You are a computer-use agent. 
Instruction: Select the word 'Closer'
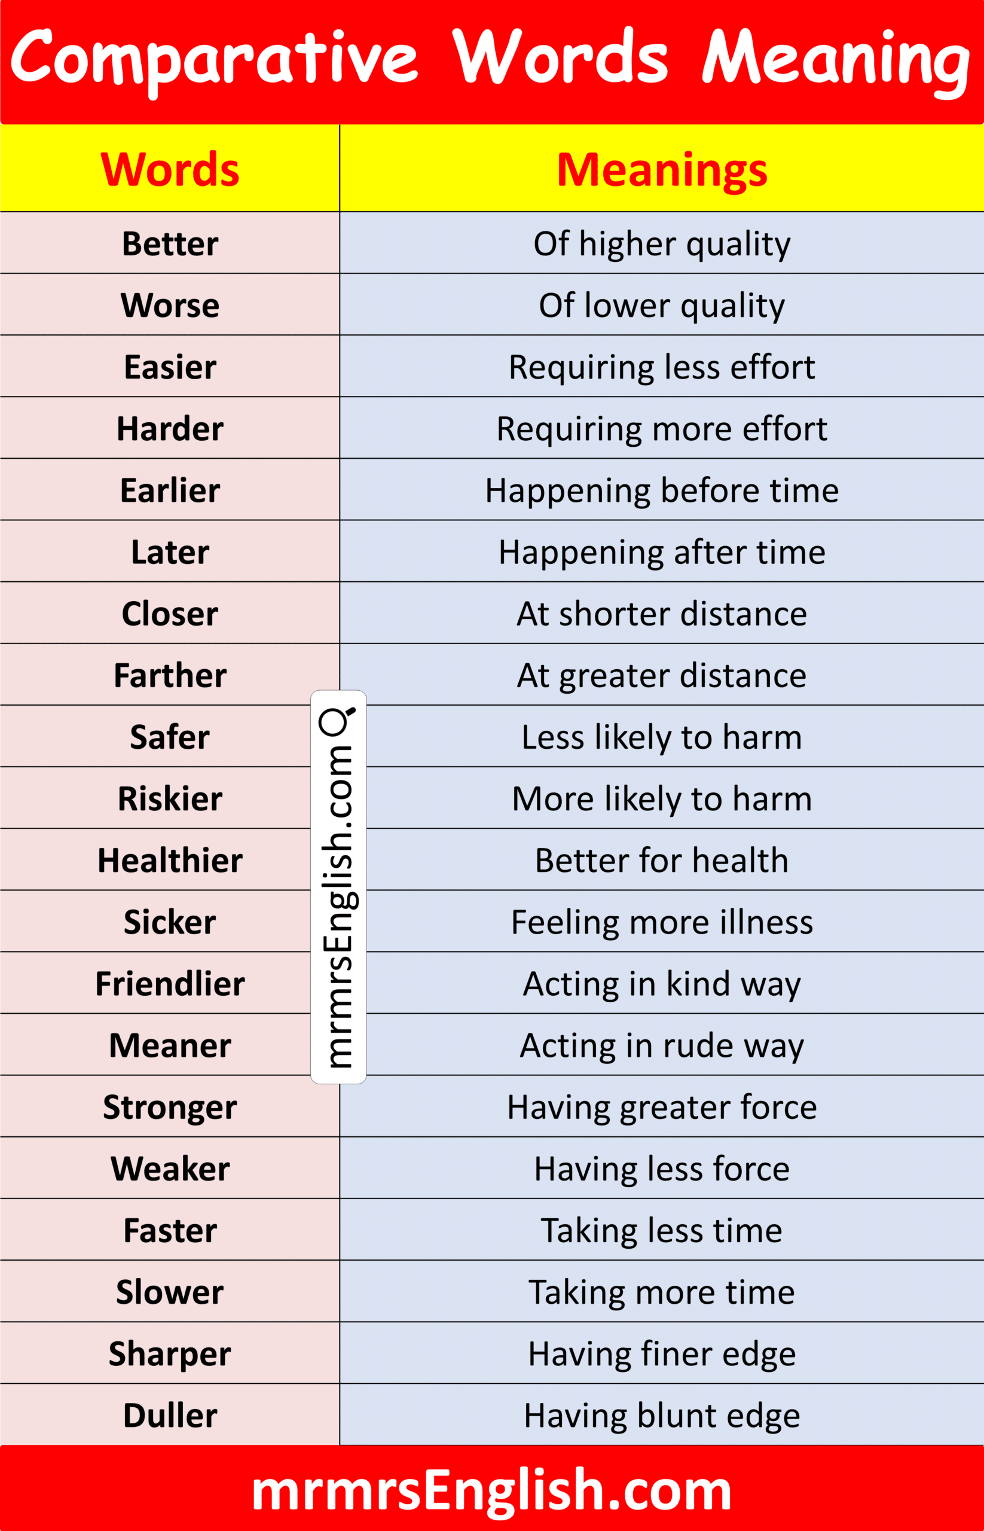[170, 614]
